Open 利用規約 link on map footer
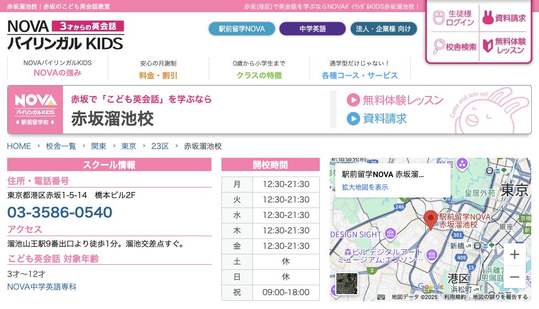Viewport: 539px width, 309px height. [455, 297]
